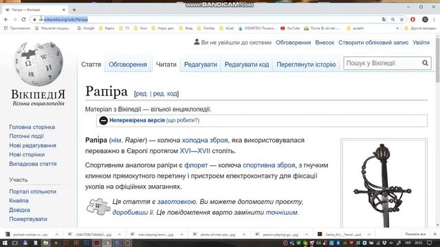Open Випадкова стаття in sidebar
This screenshot has width=440, height=247.
coord(33,163)
